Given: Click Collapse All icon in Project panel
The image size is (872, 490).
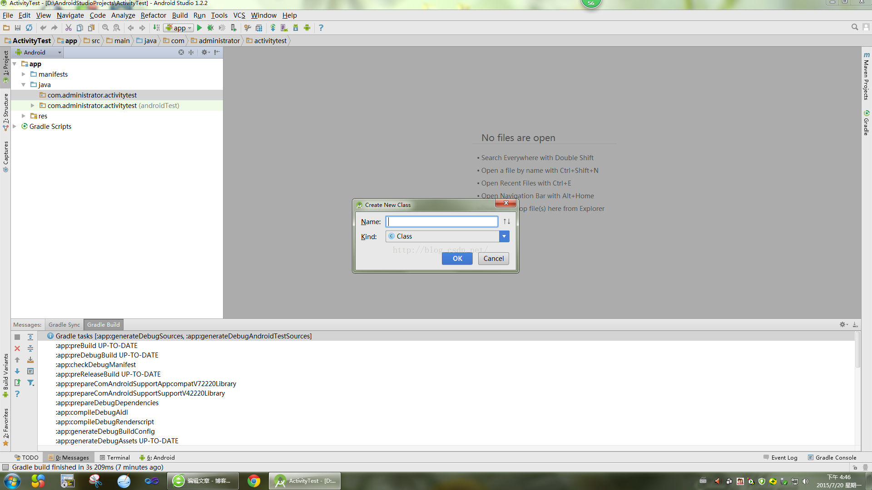Looking at the screenshot, I should (191, 52).
